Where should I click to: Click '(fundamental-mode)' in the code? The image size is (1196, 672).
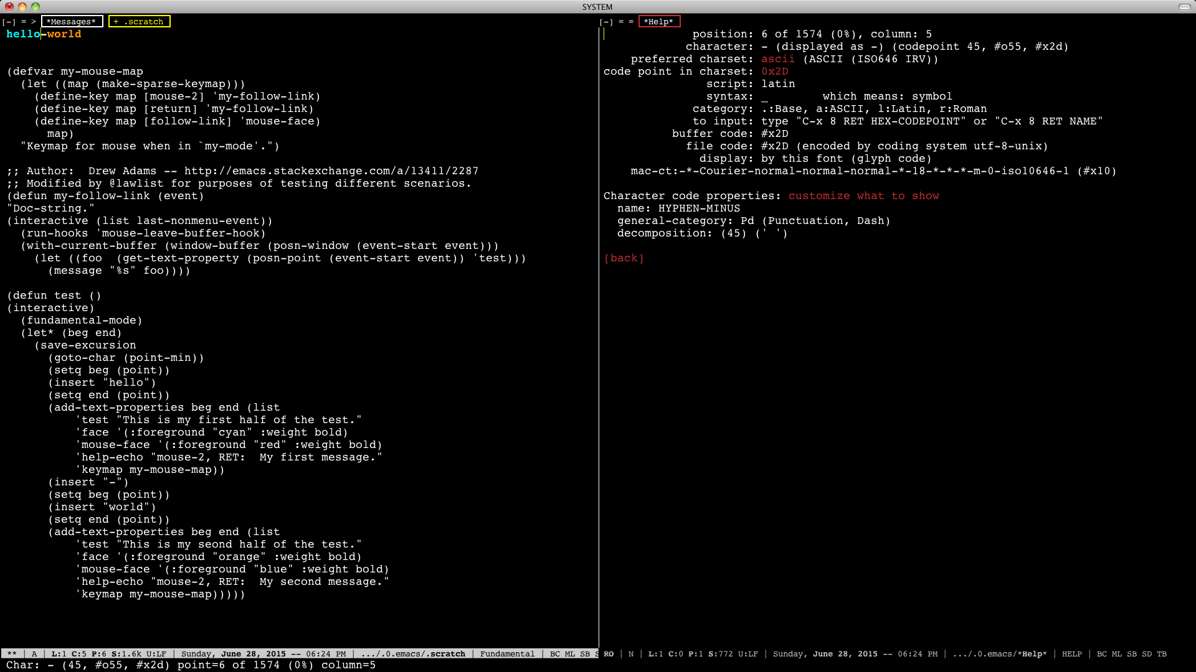click(82, 320)
